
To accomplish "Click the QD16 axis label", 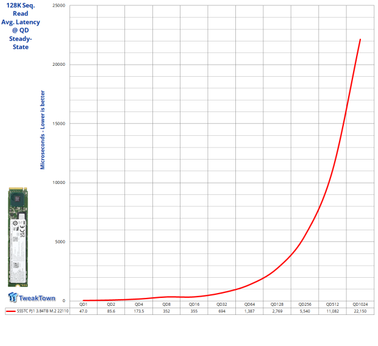I will click(x=194, y=305).
